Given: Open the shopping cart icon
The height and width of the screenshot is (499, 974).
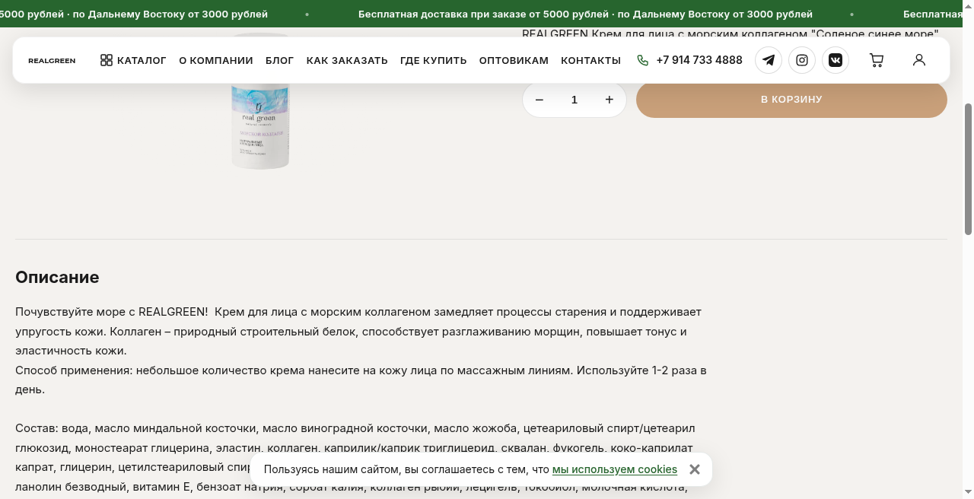Looking at the screenshot, I should coord(877,60).
